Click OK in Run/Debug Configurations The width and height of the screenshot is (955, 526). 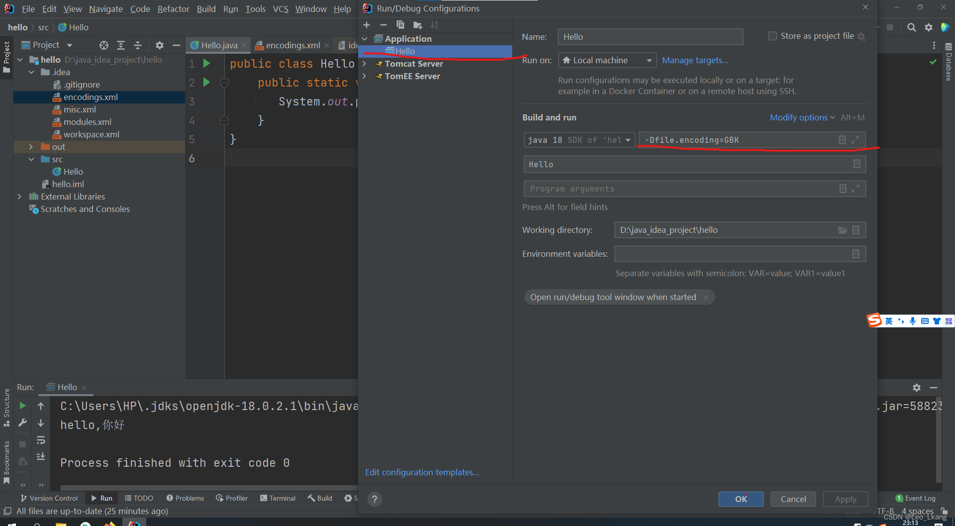pos(741,499)
